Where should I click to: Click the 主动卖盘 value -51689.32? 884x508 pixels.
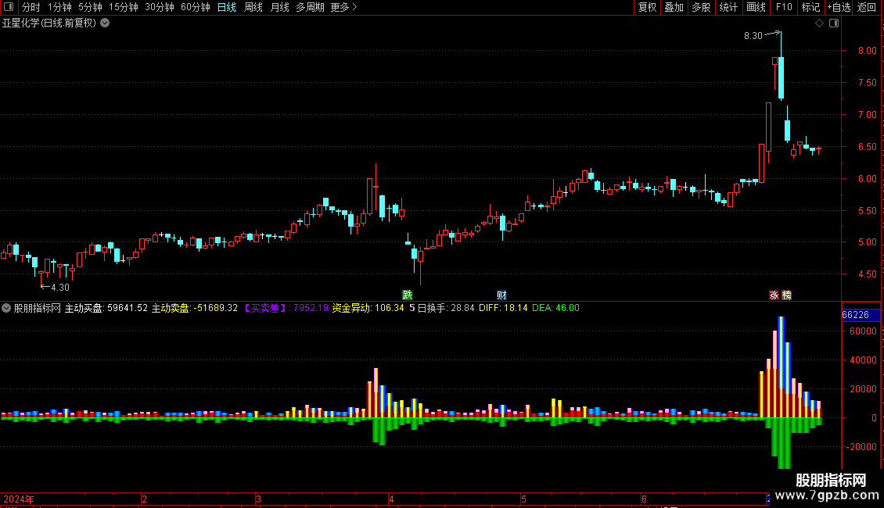216,308
